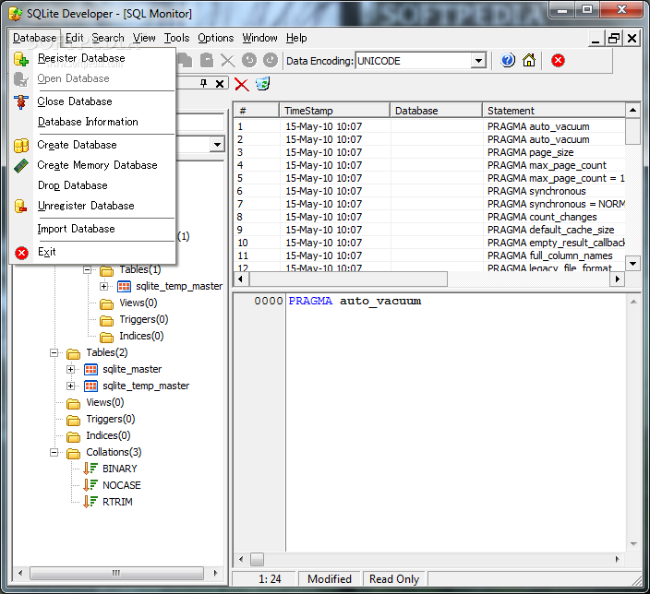The image size is (650, 594).
Task: Choose Create Memory Database entry
Action: click(x=92, y=165)
